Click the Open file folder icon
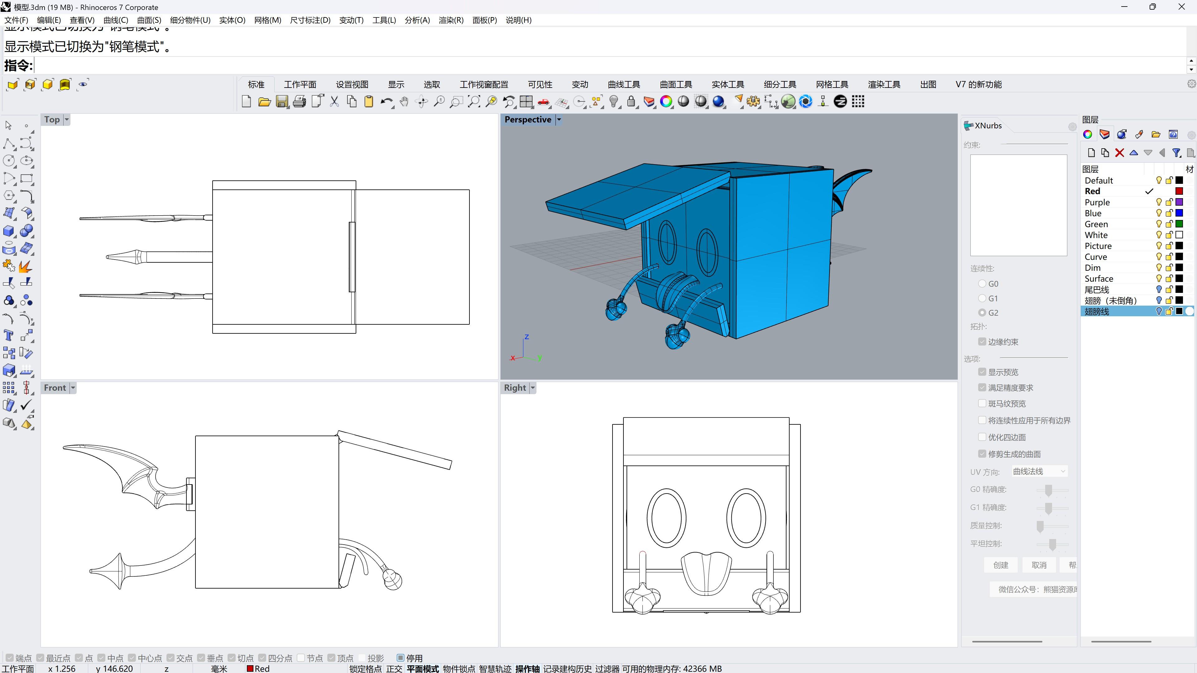Viewport: 1197px width, 673px height. (x=264, y=102)
